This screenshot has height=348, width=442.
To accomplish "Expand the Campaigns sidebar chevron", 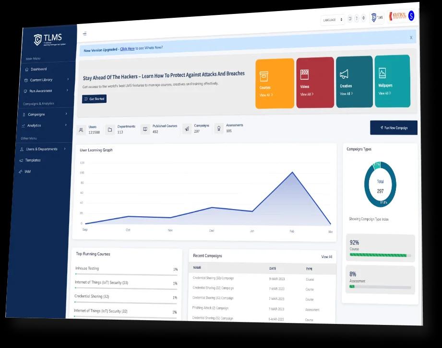I will click(x=67, y=114).
